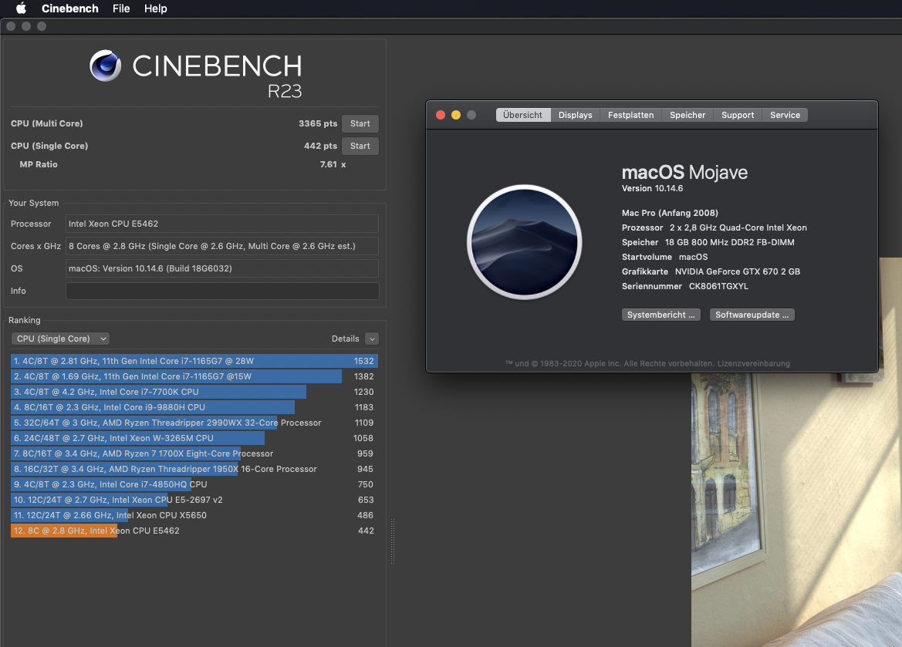
Task: Open the Apple menu
Action: coord(21,8)
